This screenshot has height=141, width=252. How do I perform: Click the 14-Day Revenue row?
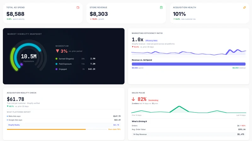188,134
